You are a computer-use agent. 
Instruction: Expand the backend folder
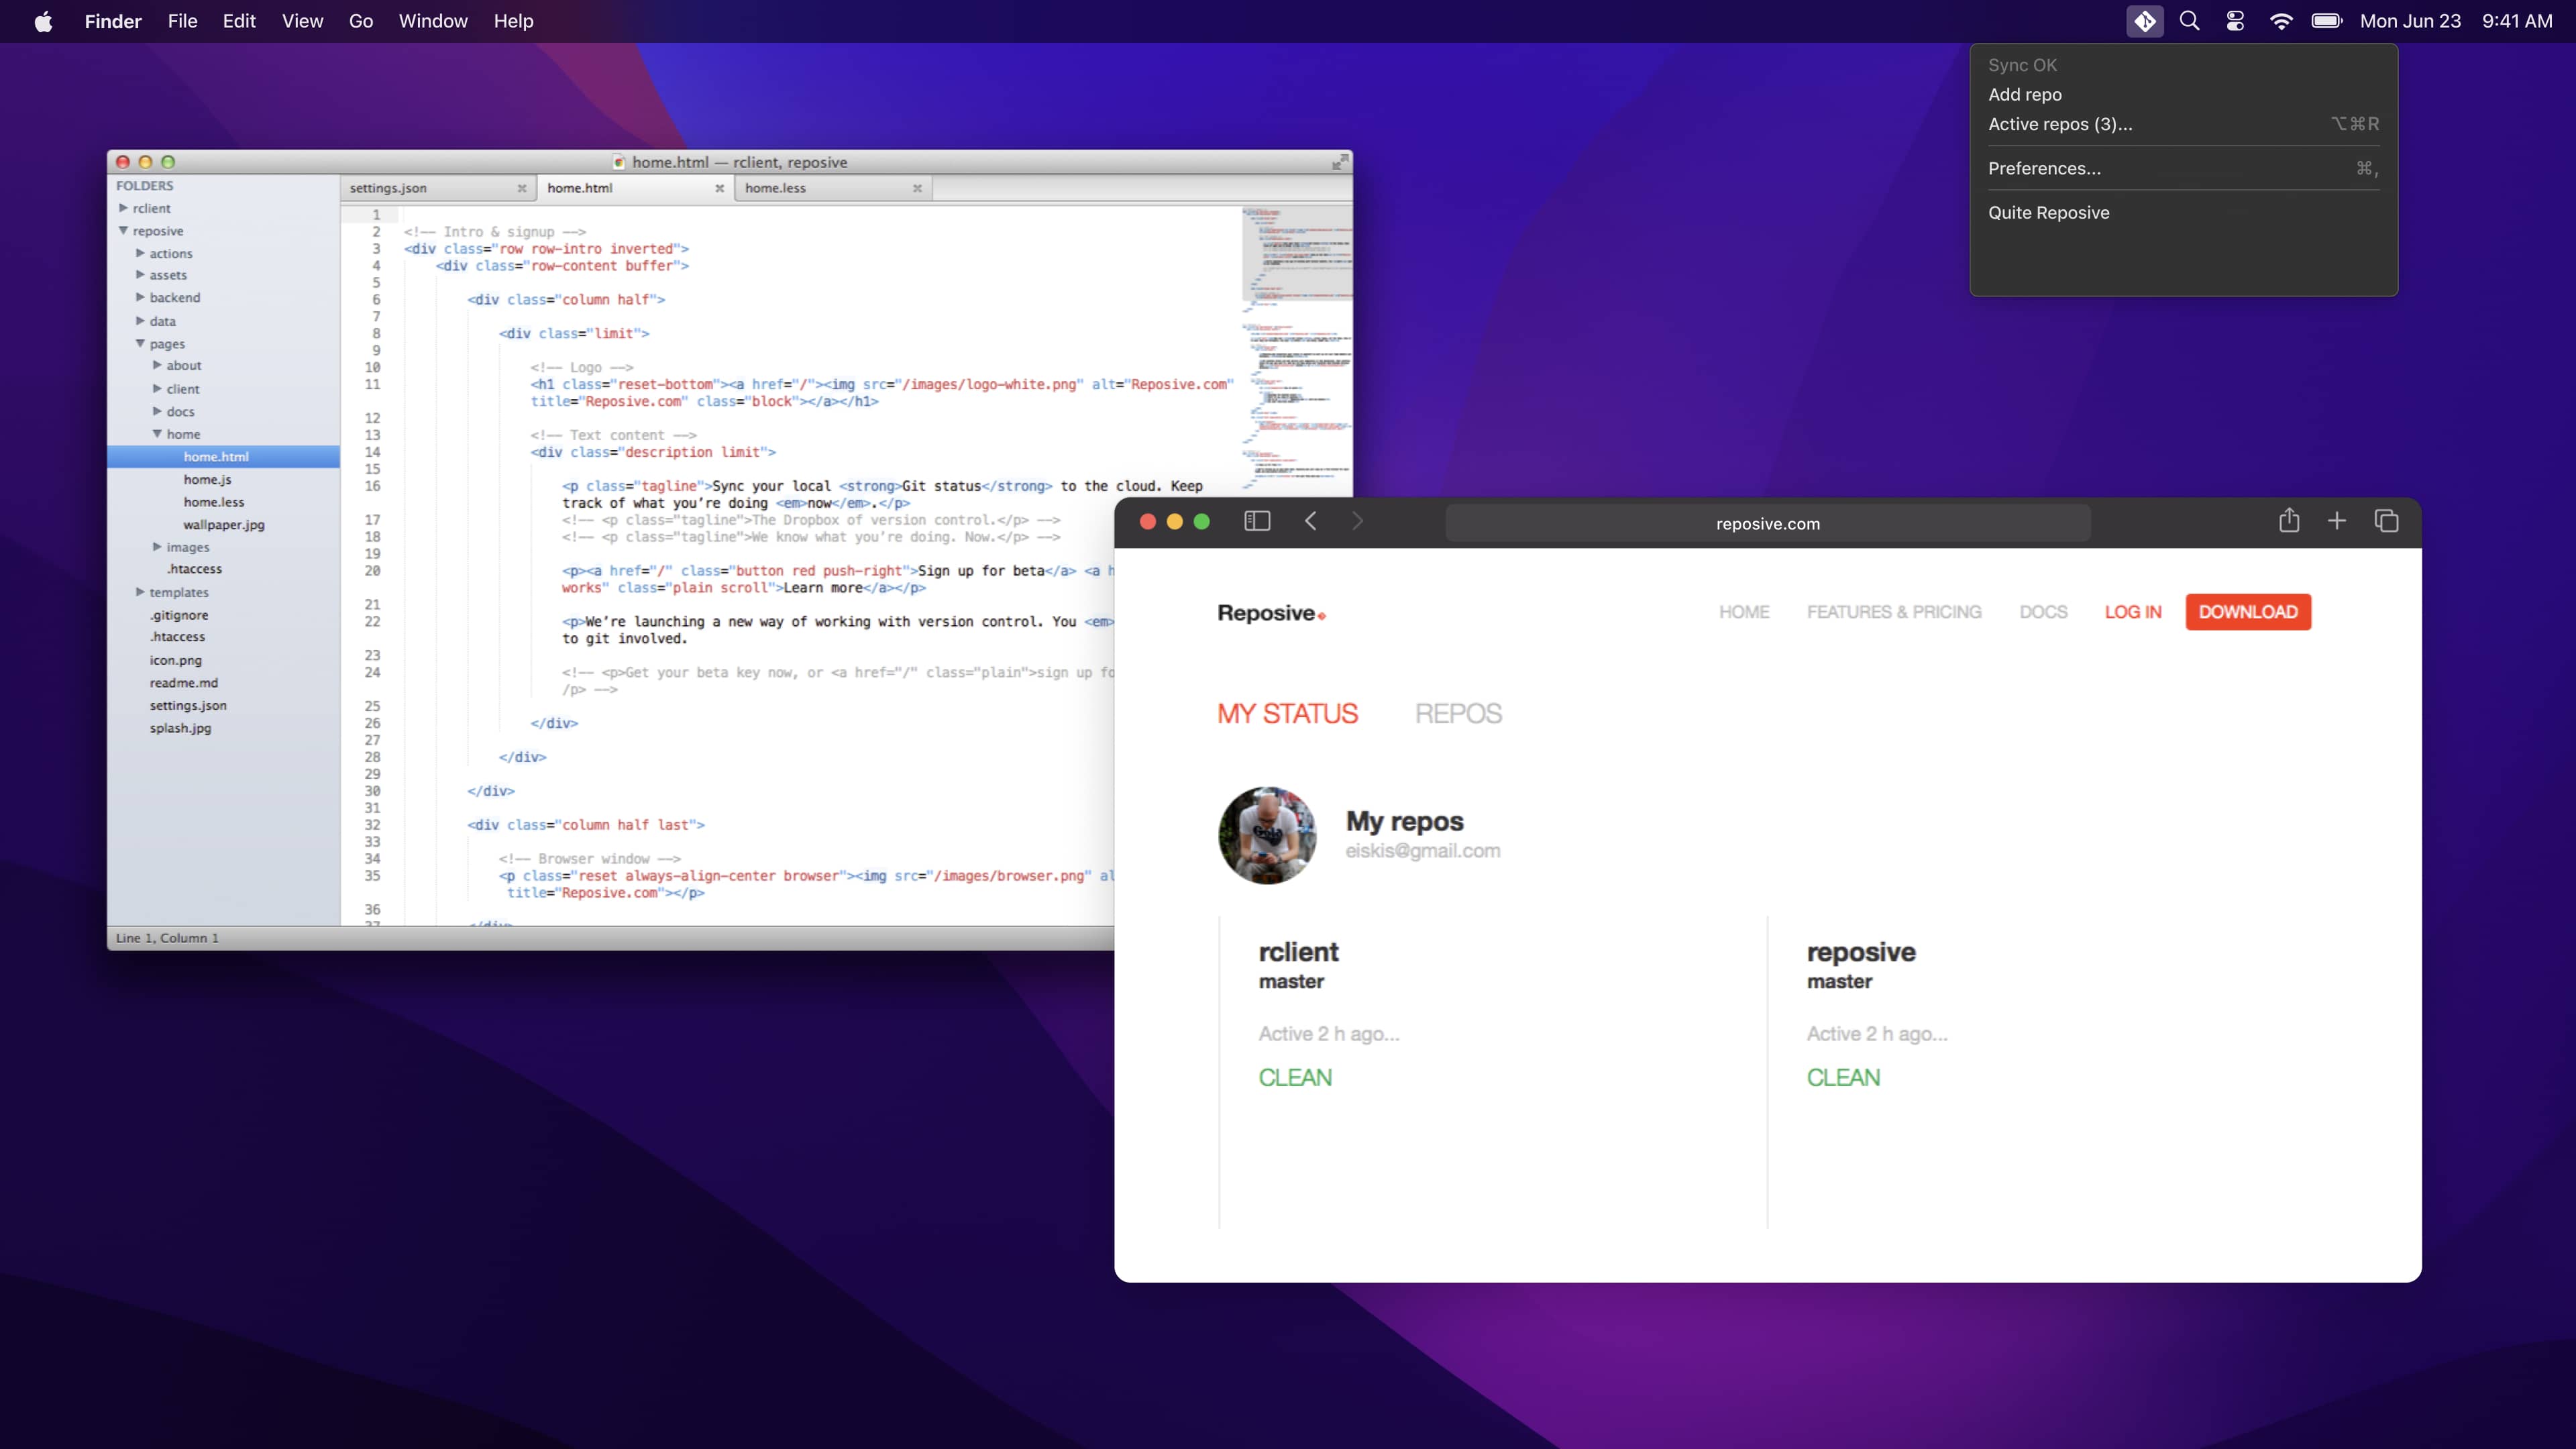(141, 297)
